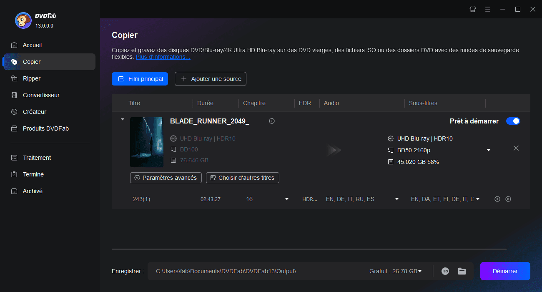Expand the chapter 16 dropdown
This screenshot has width=542, height=292.
tap(287, 199)
